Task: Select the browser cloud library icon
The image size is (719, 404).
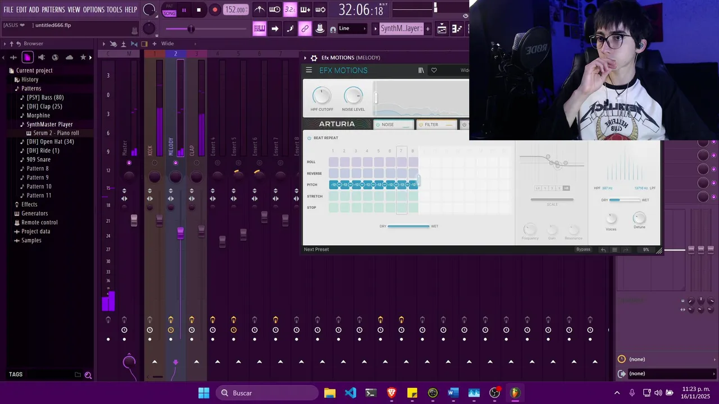Action: [x=69, y=57]
